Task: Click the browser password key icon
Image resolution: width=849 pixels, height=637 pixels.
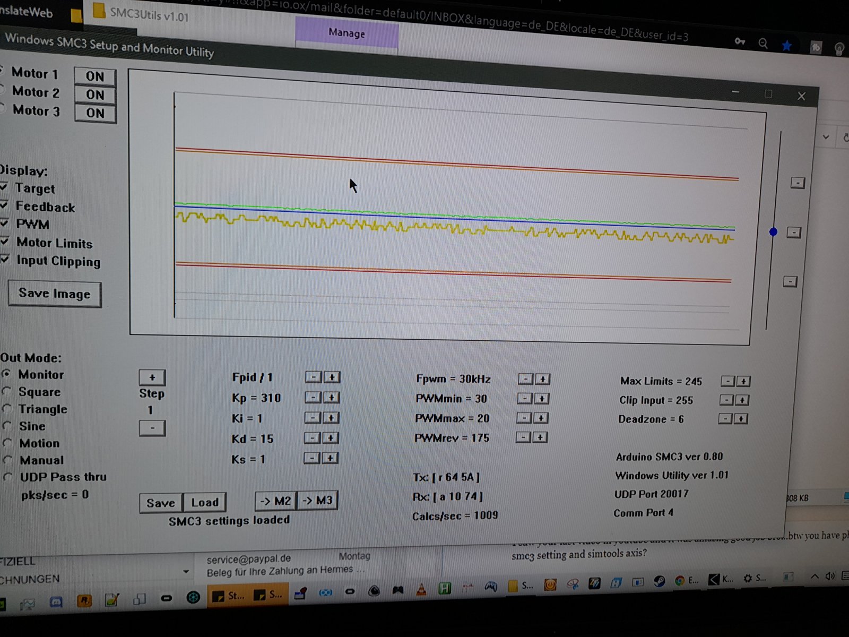Action: pos(740,41)
